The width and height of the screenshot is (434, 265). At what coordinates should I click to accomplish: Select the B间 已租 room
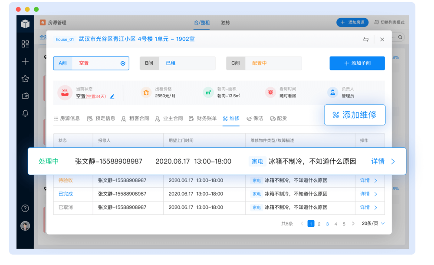pyautogui.click(x=178, y=63)
